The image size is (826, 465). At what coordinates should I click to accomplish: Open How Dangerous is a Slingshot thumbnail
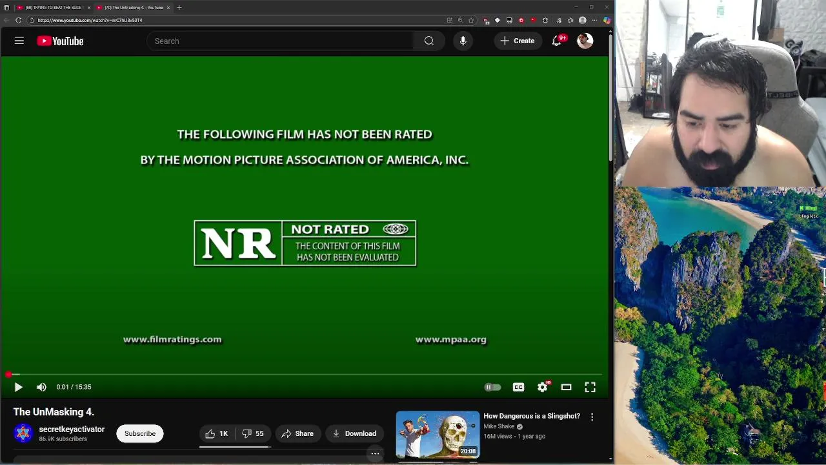[x=438, y=435]
